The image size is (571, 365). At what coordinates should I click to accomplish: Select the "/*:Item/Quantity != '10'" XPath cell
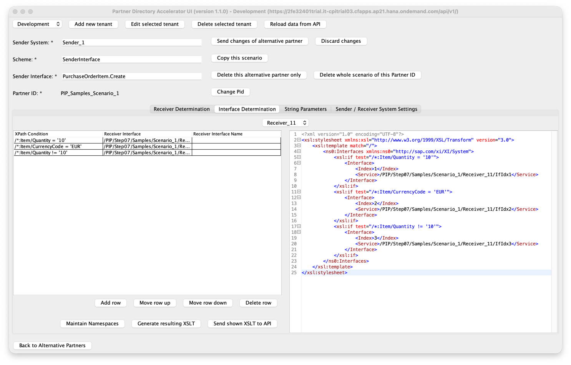coord(58,153)
